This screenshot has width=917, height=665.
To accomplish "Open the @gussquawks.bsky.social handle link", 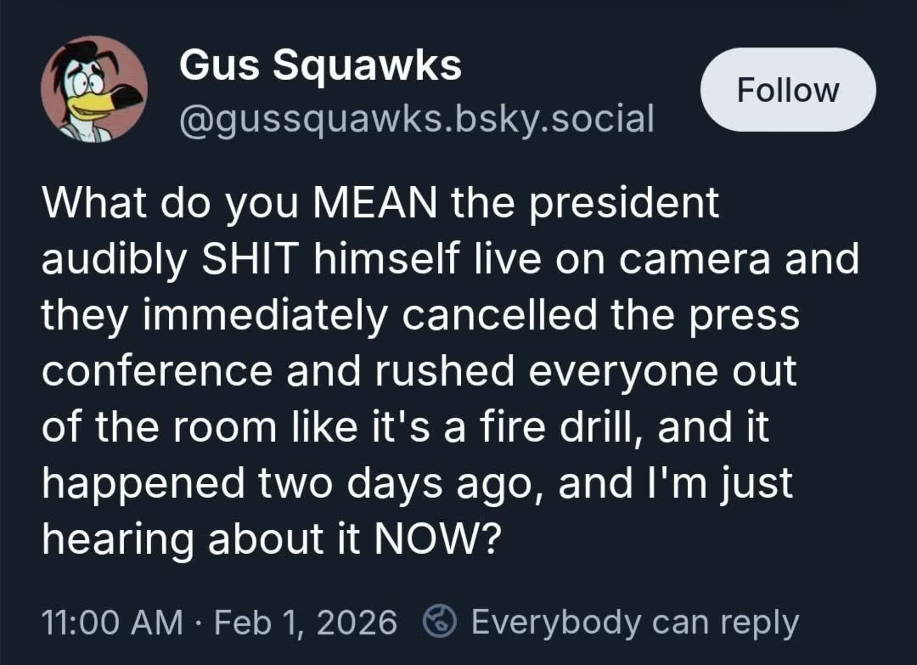I will click(x=417, y=119).
